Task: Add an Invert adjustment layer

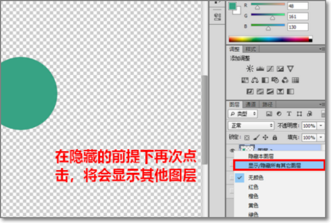Action: tap(250, 92)
